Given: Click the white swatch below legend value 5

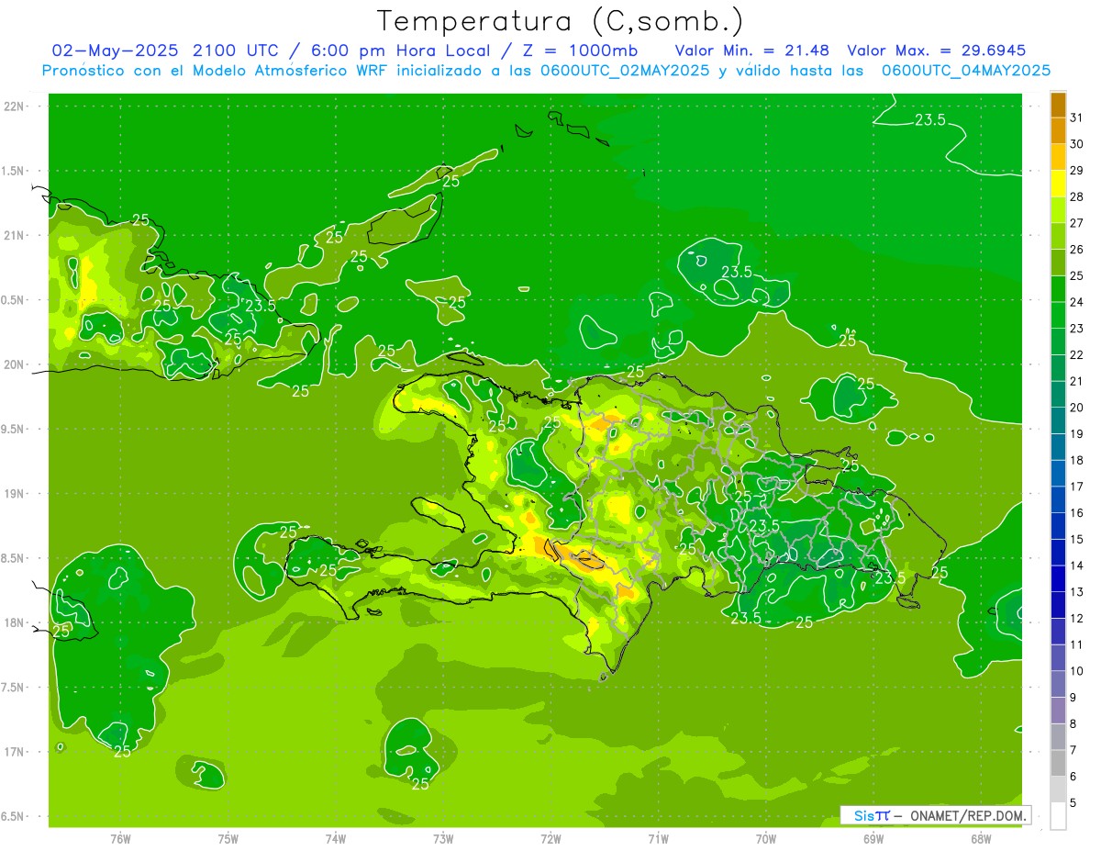Looking at the screenshot, I should [1059, 816].
